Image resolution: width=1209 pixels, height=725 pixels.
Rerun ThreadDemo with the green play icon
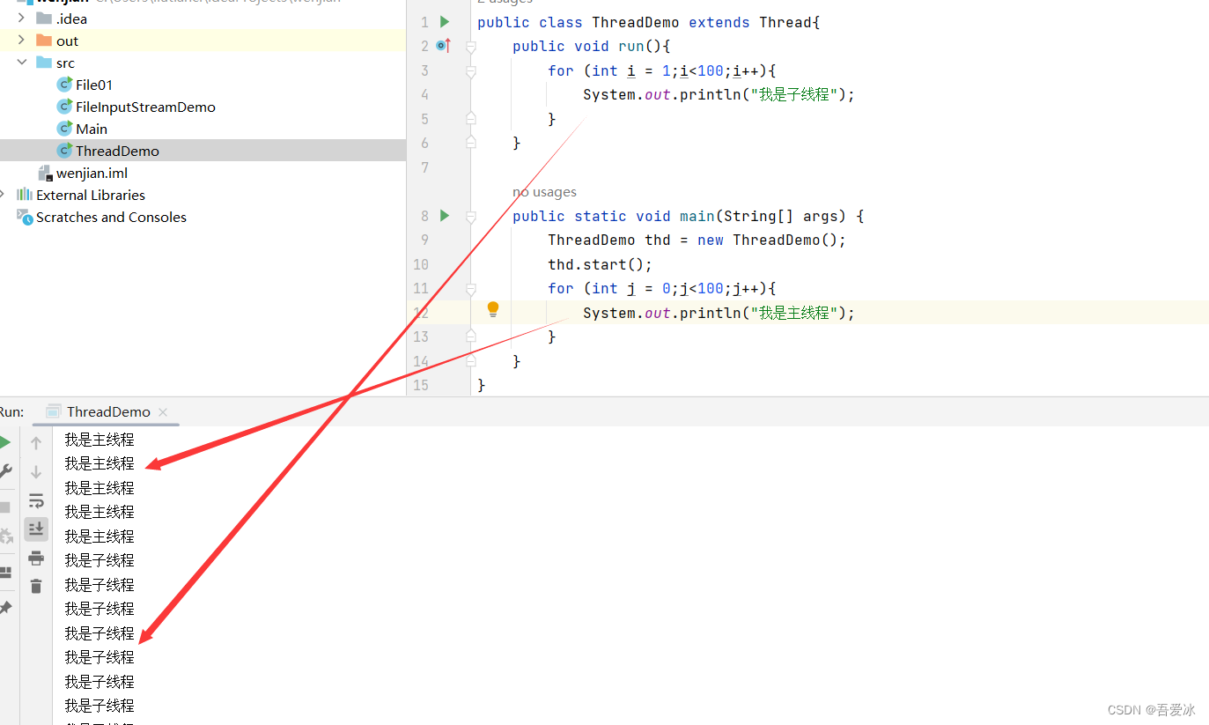click(x=5, y=442)
